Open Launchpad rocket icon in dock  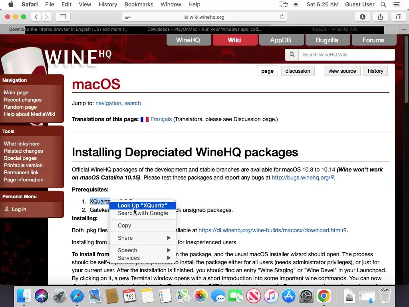pos(59,296)
